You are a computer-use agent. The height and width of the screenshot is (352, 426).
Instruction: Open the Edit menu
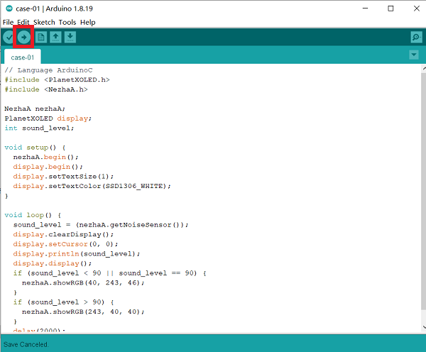pos(23,22)
